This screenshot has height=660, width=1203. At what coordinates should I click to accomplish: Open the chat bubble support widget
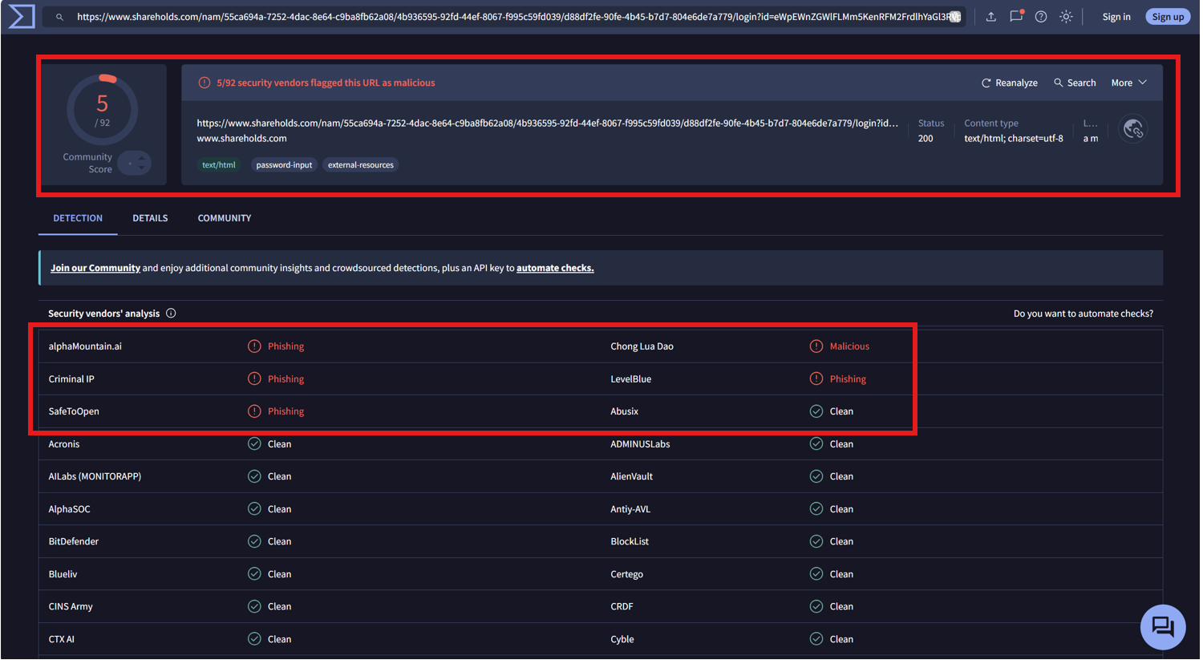[x=1163, y=627]
